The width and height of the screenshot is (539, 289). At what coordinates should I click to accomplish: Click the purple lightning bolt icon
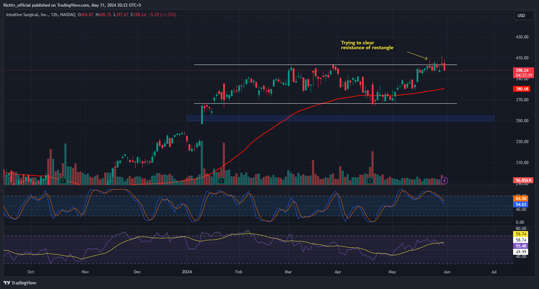point(444,180)
